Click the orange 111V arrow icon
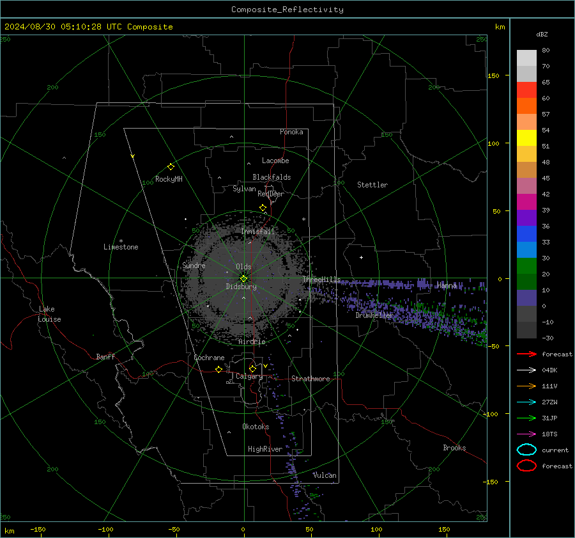 point(526,386)
